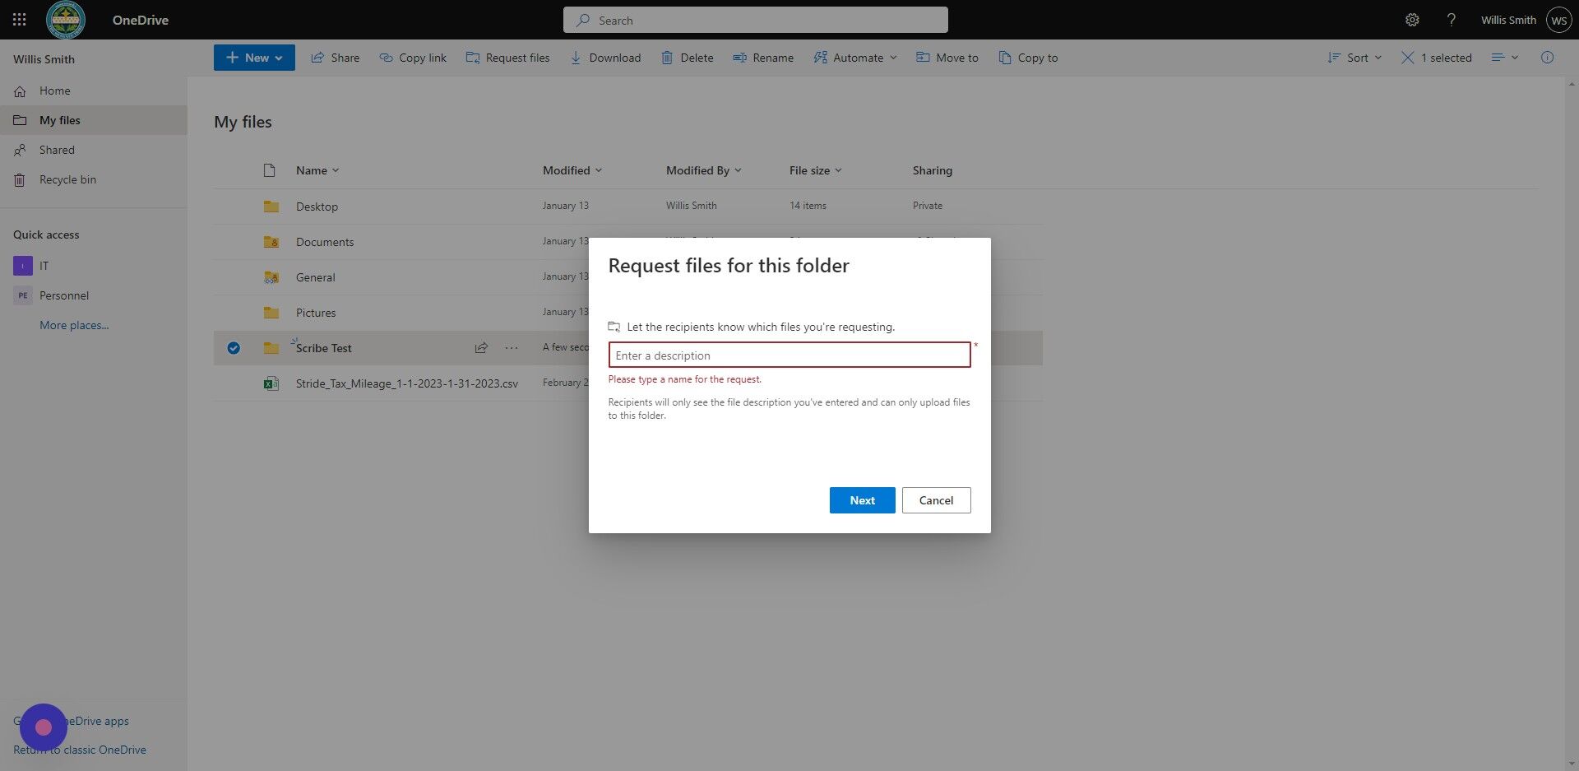This screenshot has width=1579, height=771.
Task: Open the Help question mark icon
Action: 1452,20
